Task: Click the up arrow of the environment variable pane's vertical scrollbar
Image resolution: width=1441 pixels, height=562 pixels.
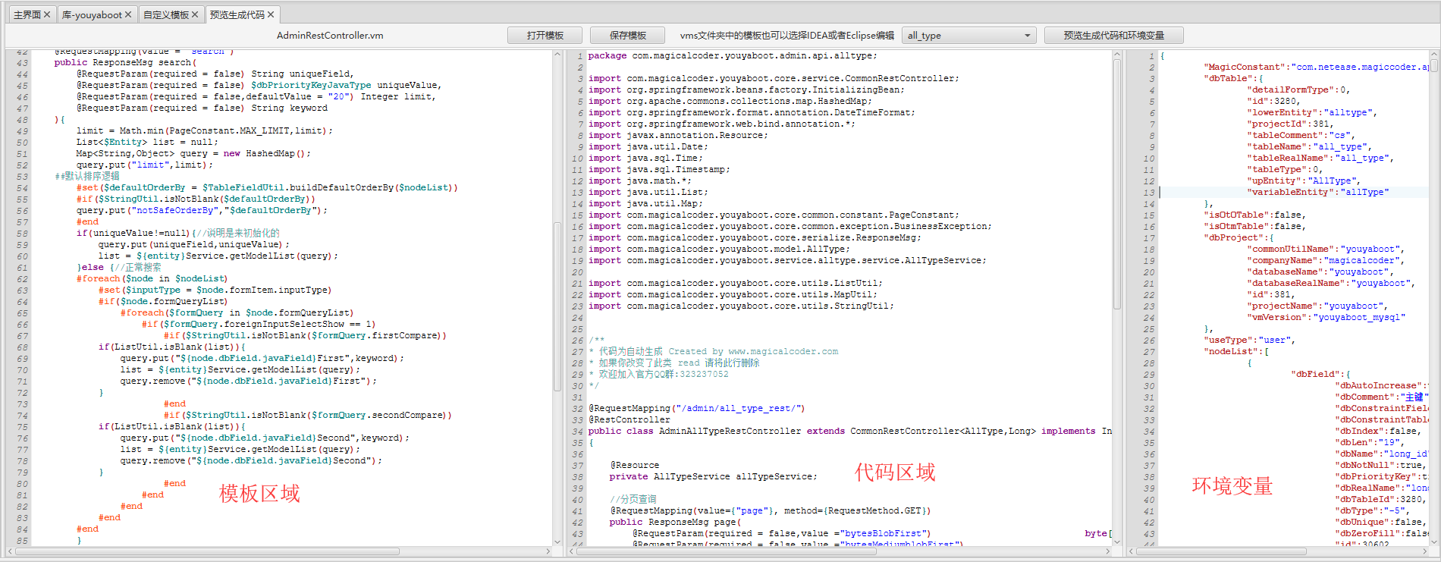Action: (1434, 55)
